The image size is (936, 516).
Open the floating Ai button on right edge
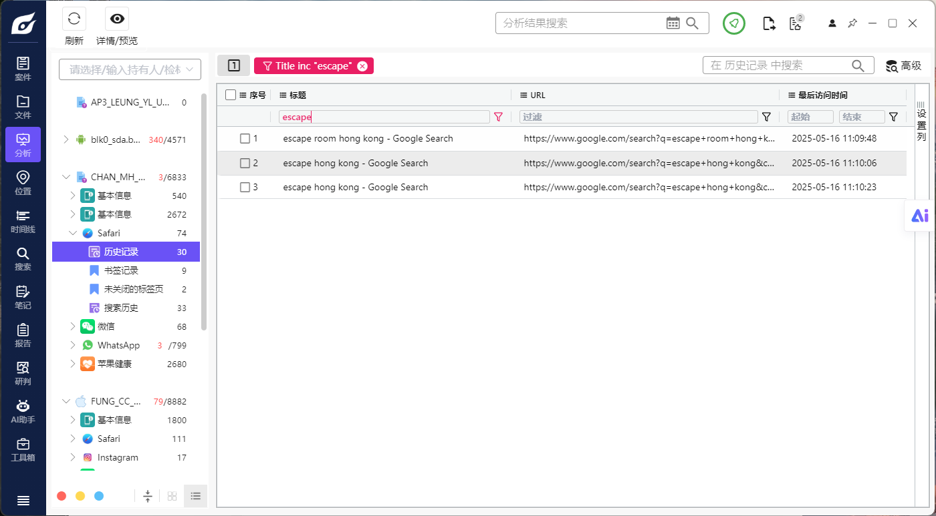coord(920,216)
